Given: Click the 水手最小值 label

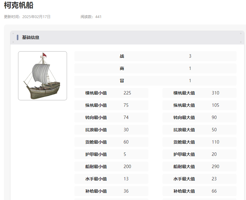Looking at the screenshot, I should [96, 179].
